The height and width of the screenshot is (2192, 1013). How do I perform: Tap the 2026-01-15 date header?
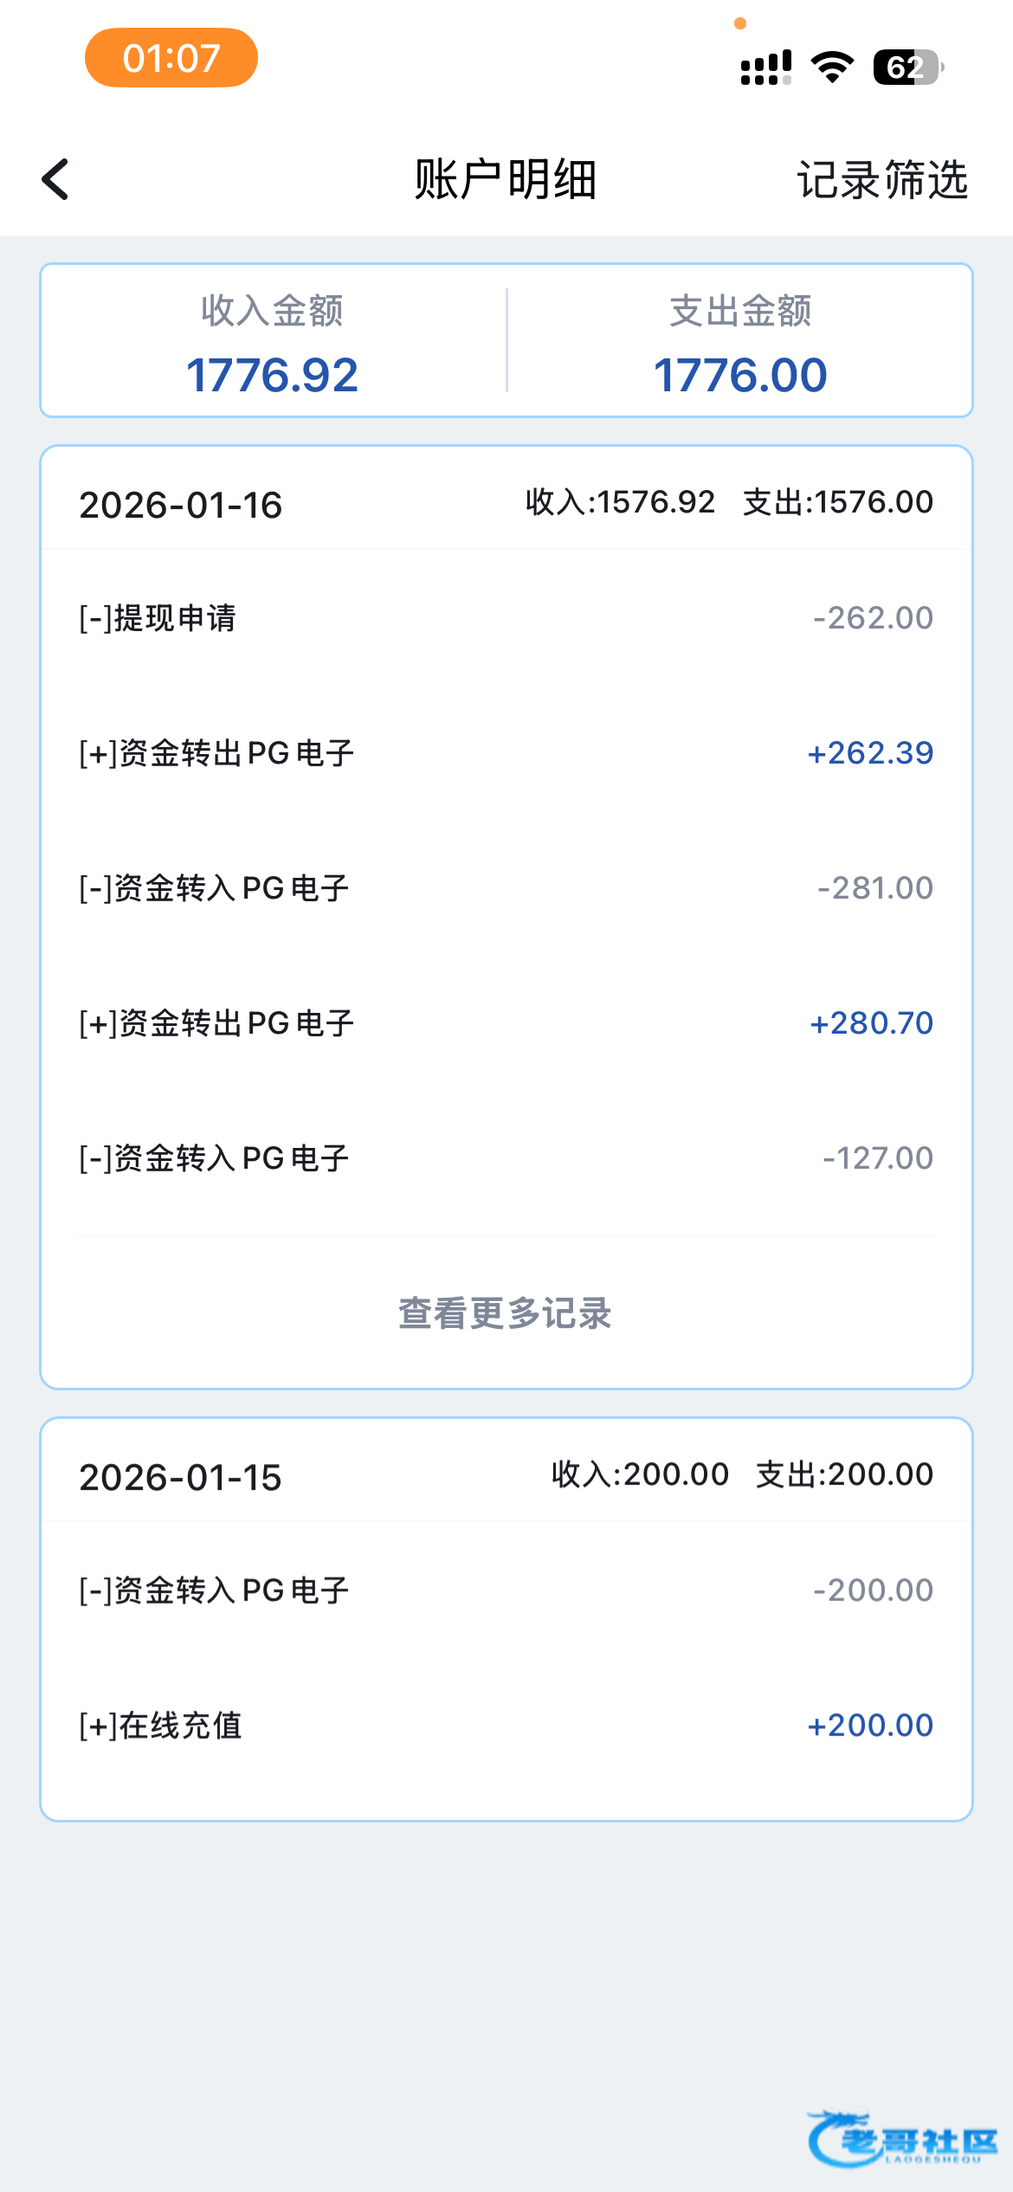pyautogui.click(x=181, y=1477)
